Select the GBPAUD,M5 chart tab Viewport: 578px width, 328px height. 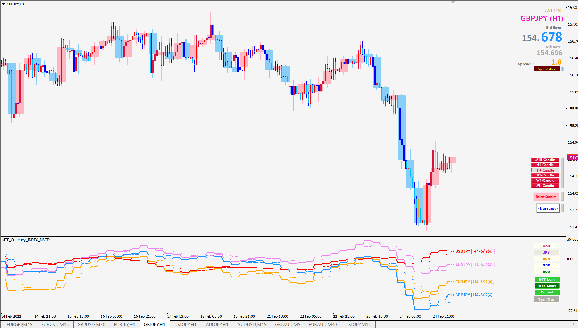[287, 324]
